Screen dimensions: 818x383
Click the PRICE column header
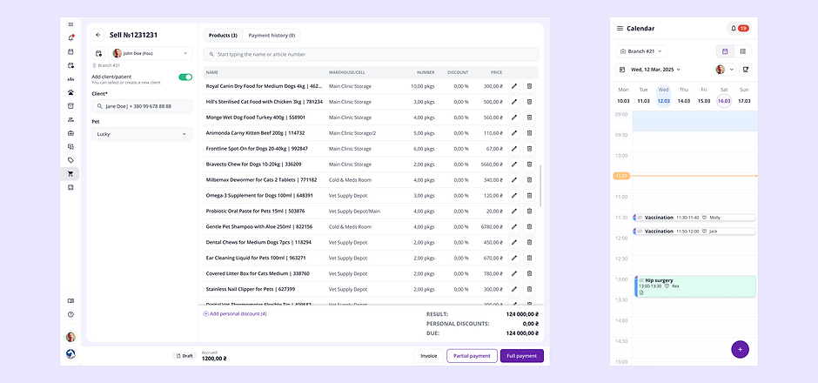coord(496,72)
